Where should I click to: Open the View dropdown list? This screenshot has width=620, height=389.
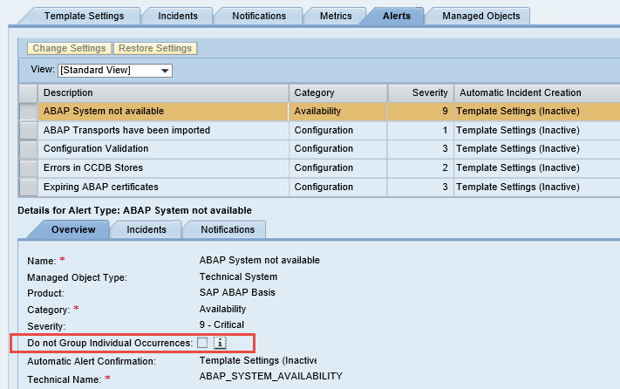(x=165, y=70)
